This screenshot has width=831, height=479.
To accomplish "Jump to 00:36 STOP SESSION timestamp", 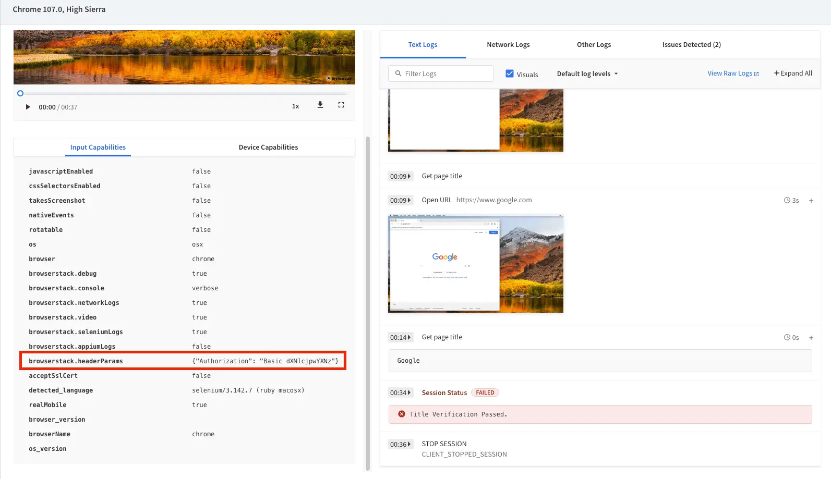I will pyautogui.click(x=400, y=444).
